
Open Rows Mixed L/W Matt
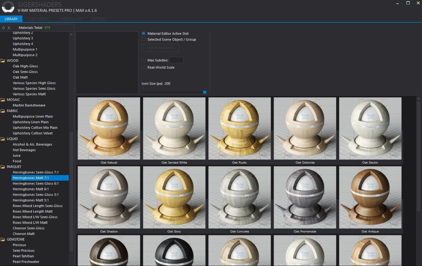tap(30, 223)
